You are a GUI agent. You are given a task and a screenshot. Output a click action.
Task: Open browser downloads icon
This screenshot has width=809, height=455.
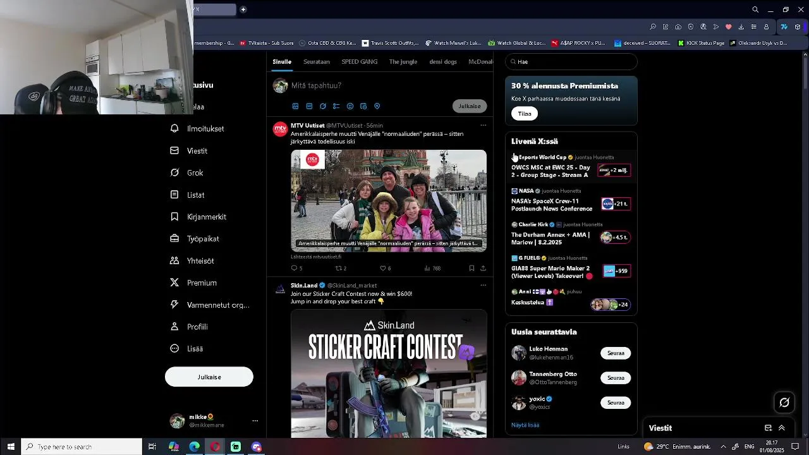741,27
